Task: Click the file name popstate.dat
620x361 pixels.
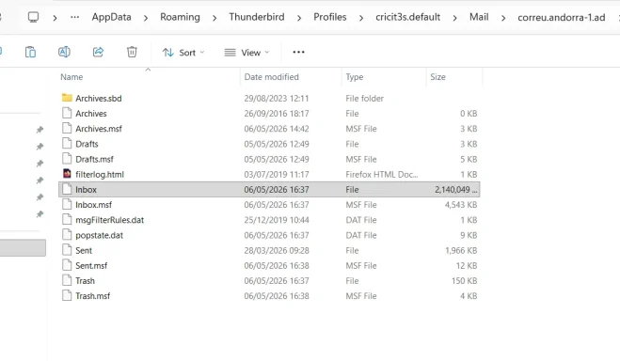Action: click(x=99, y=235)
